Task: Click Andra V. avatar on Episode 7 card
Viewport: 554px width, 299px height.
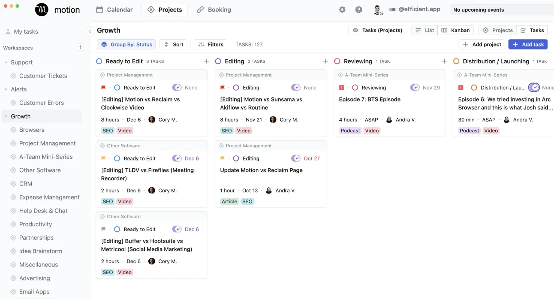Action: pos(389,120)
